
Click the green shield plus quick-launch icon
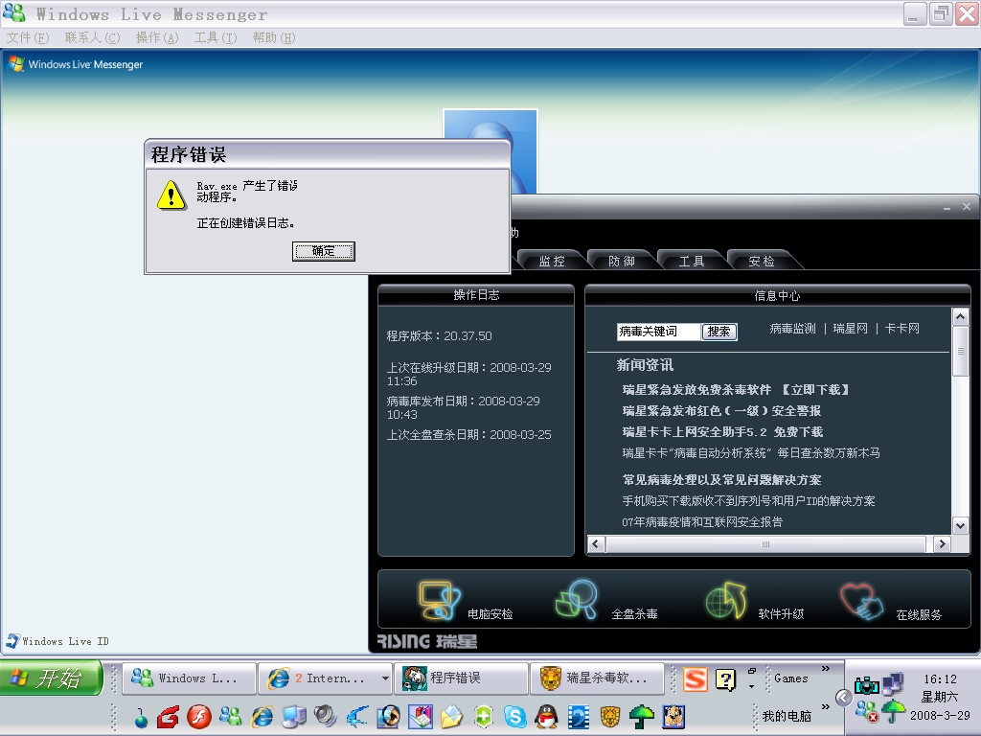[484, 717]
